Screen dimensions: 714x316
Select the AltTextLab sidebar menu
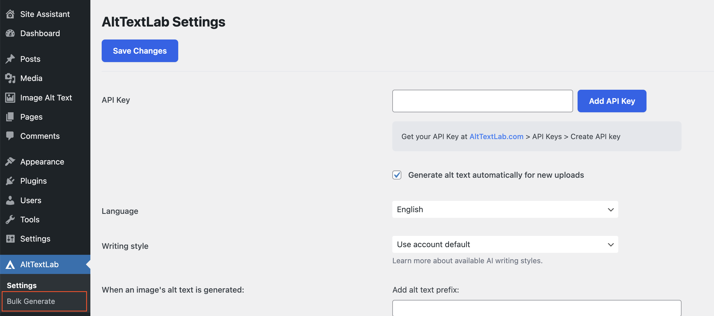45,264
